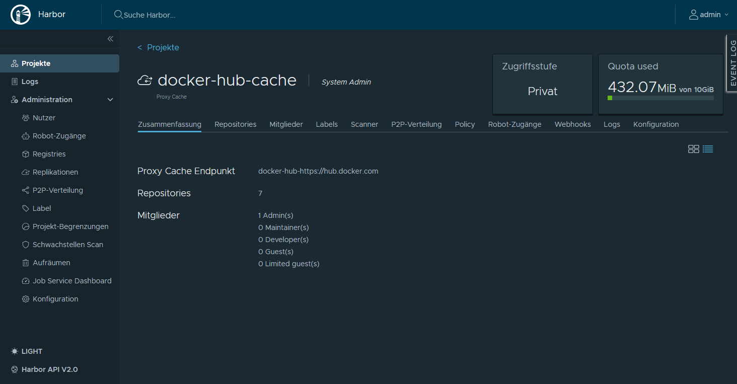This screenshot has width=737, height=384.
Task: Click the Harbor lighthouse logo
Action: [x=21, y=14]
